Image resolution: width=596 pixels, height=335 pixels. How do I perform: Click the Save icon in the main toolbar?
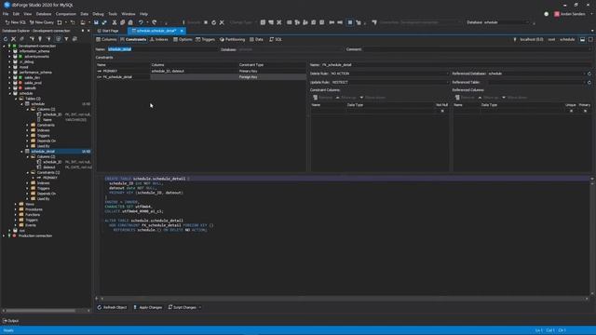click(x=96, y=22)
